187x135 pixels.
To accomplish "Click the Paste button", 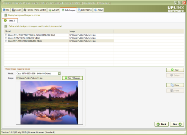I will (x=175, y=91).
